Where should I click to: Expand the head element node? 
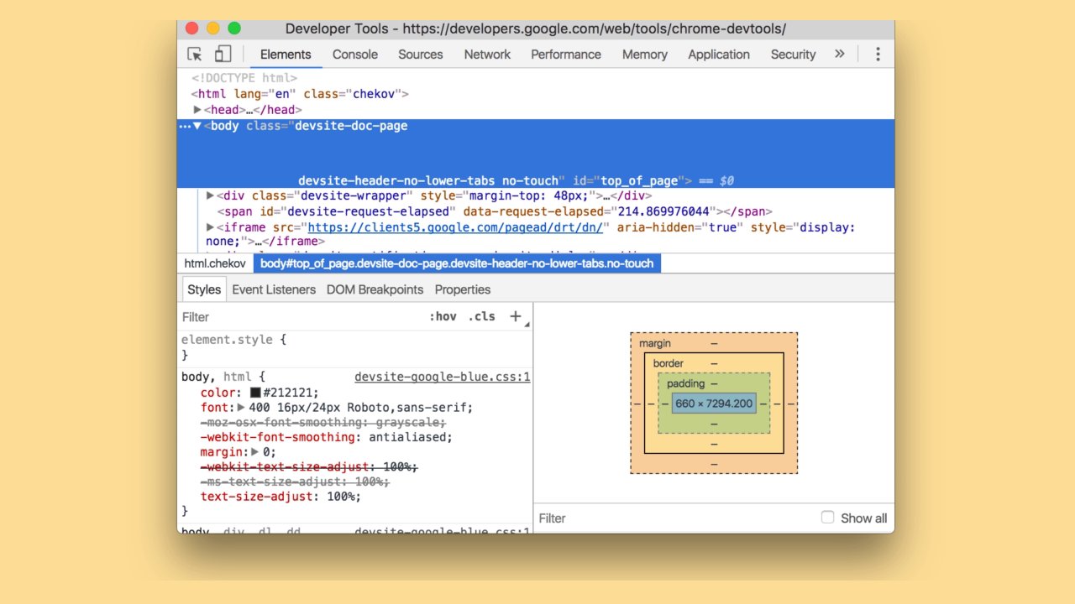coord(197,110)
